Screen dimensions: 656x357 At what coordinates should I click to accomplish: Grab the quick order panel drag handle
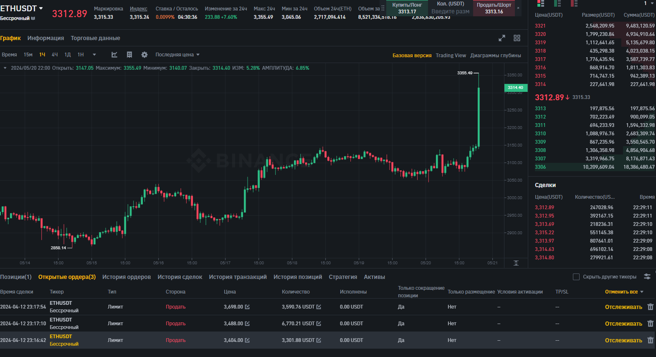click(383, 8)
